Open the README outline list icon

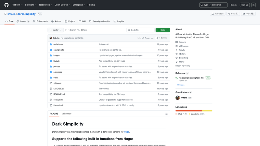166,114
